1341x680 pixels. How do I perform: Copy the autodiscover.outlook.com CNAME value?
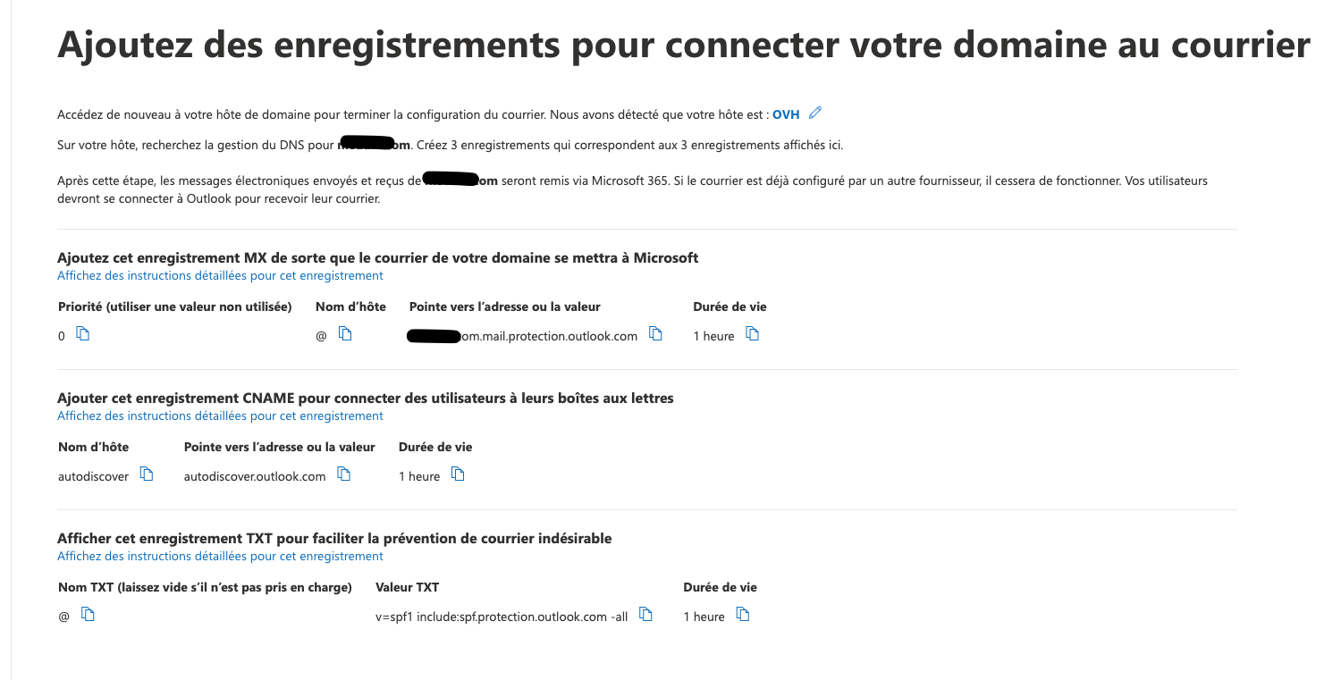coord(343,474)
